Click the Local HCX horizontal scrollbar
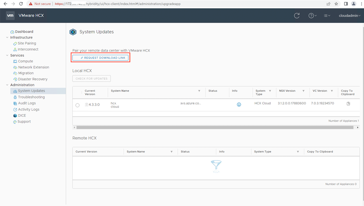This screenshot has width=364, height=206. (215, 127)
